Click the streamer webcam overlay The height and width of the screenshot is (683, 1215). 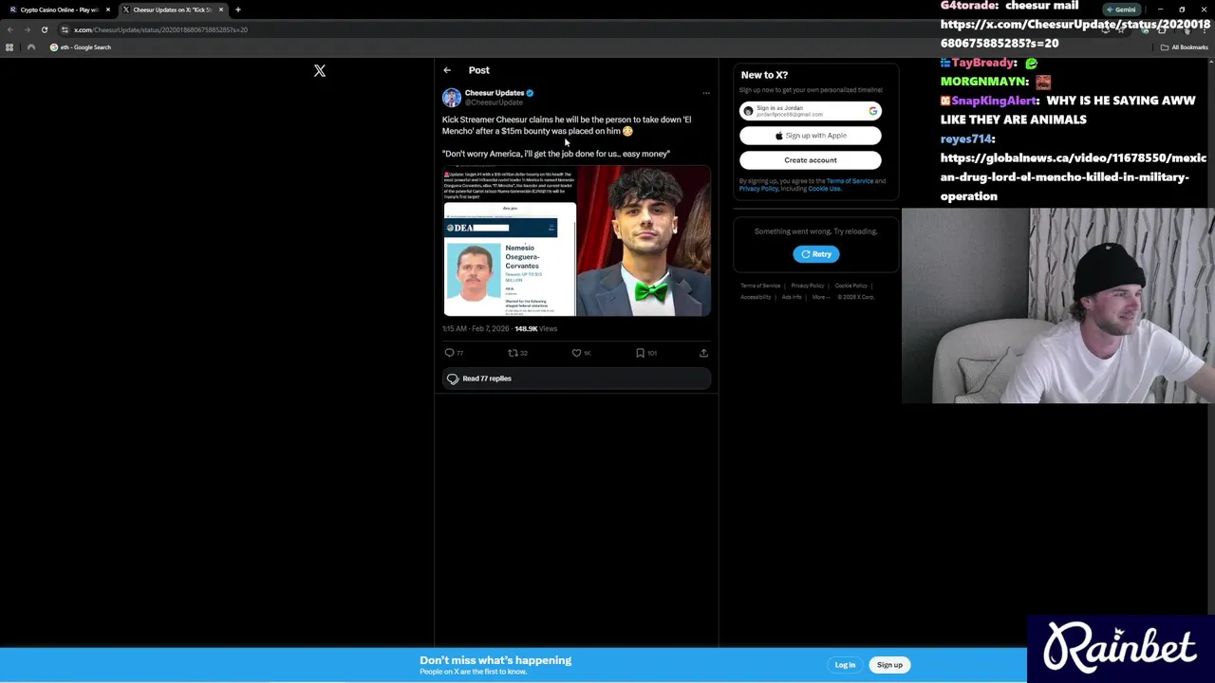click(x=1058, y=306)
